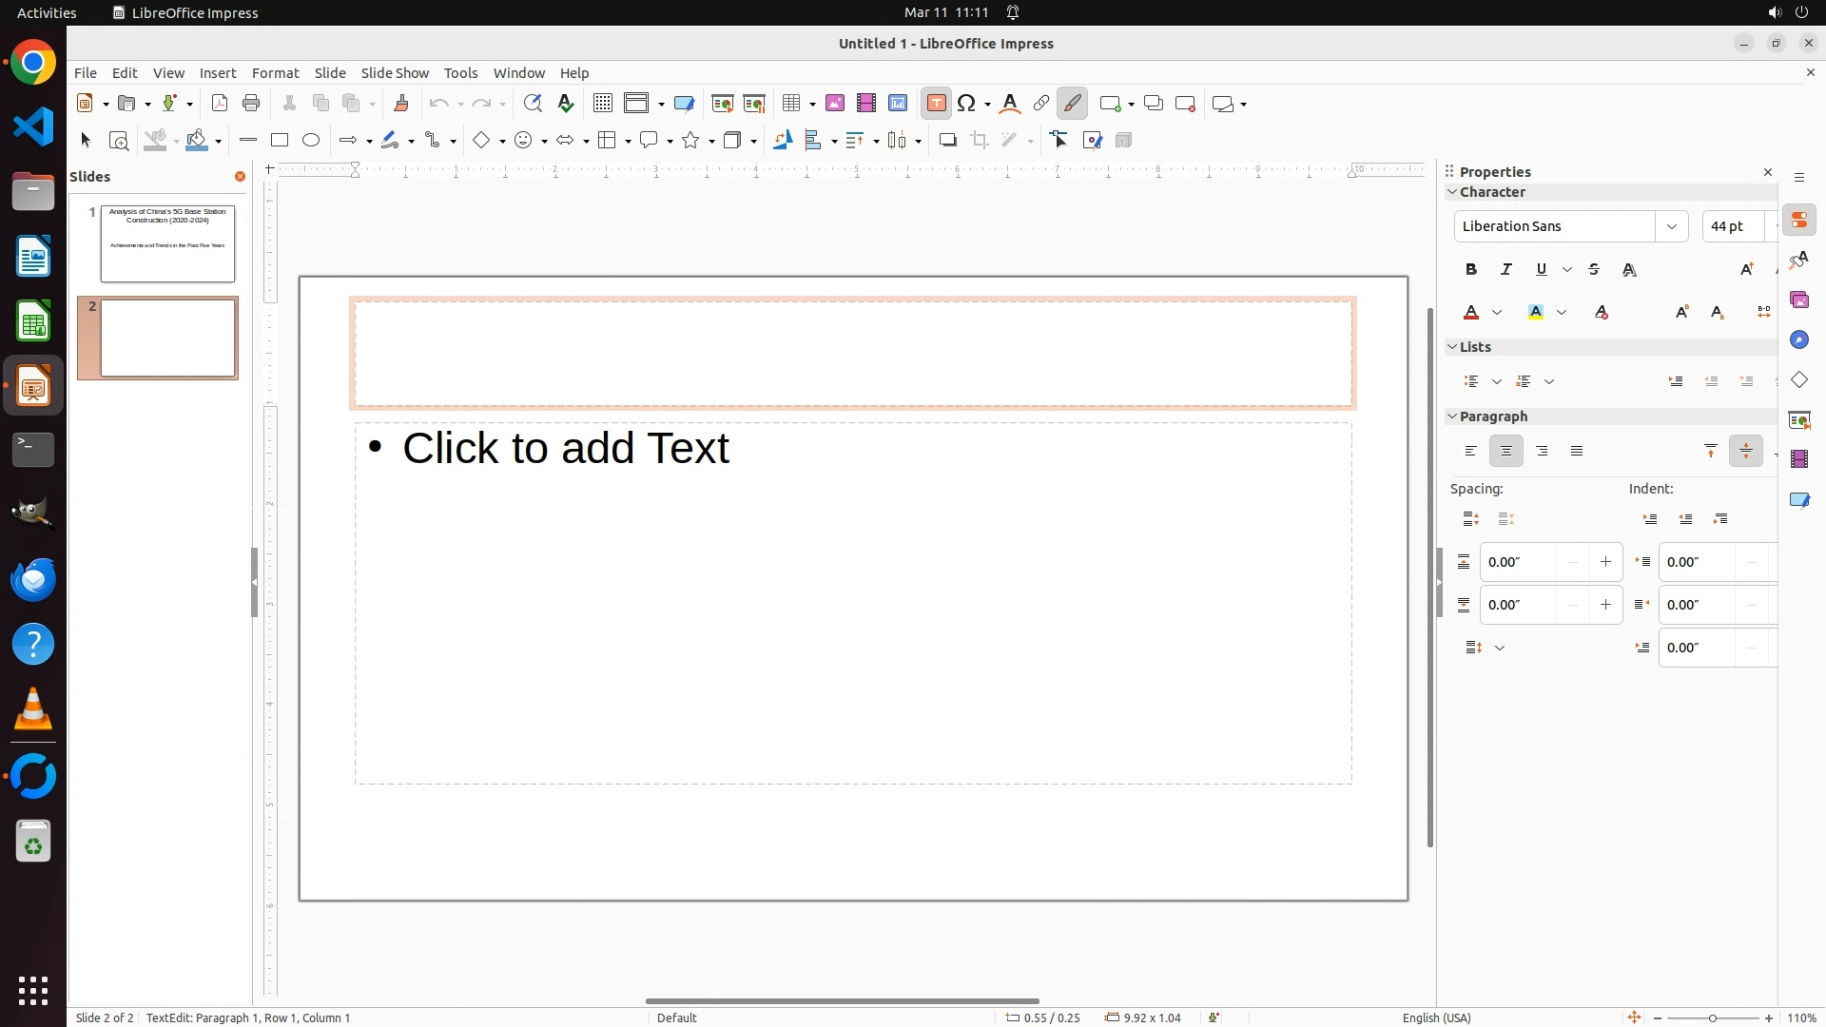This screenshot has width=1826, height=1027.
Task: Select slide 1 thumbnail
Action: click(167, 244)
